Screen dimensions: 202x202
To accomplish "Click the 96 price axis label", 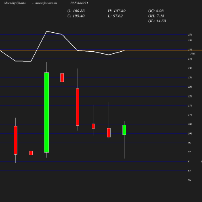I will coord(189,143).
